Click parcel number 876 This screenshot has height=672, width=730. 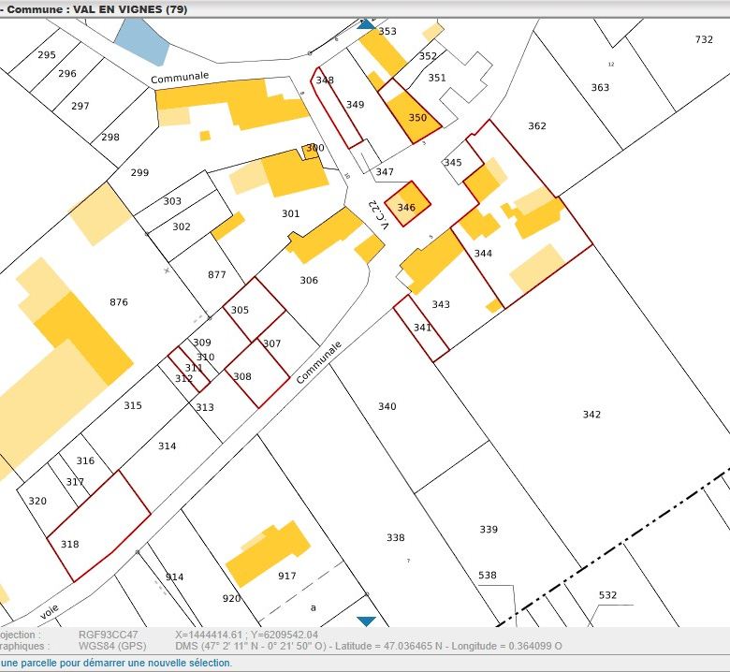[119, 302]
